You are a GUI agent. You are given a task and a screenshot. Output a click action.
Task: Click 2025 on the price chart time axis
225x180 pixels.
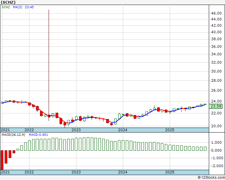click(170, 130)
